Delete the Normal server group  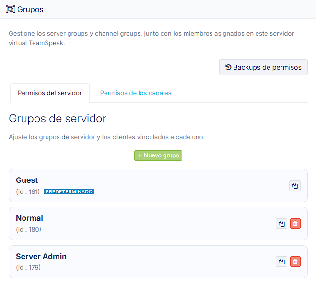coord(295,224)
